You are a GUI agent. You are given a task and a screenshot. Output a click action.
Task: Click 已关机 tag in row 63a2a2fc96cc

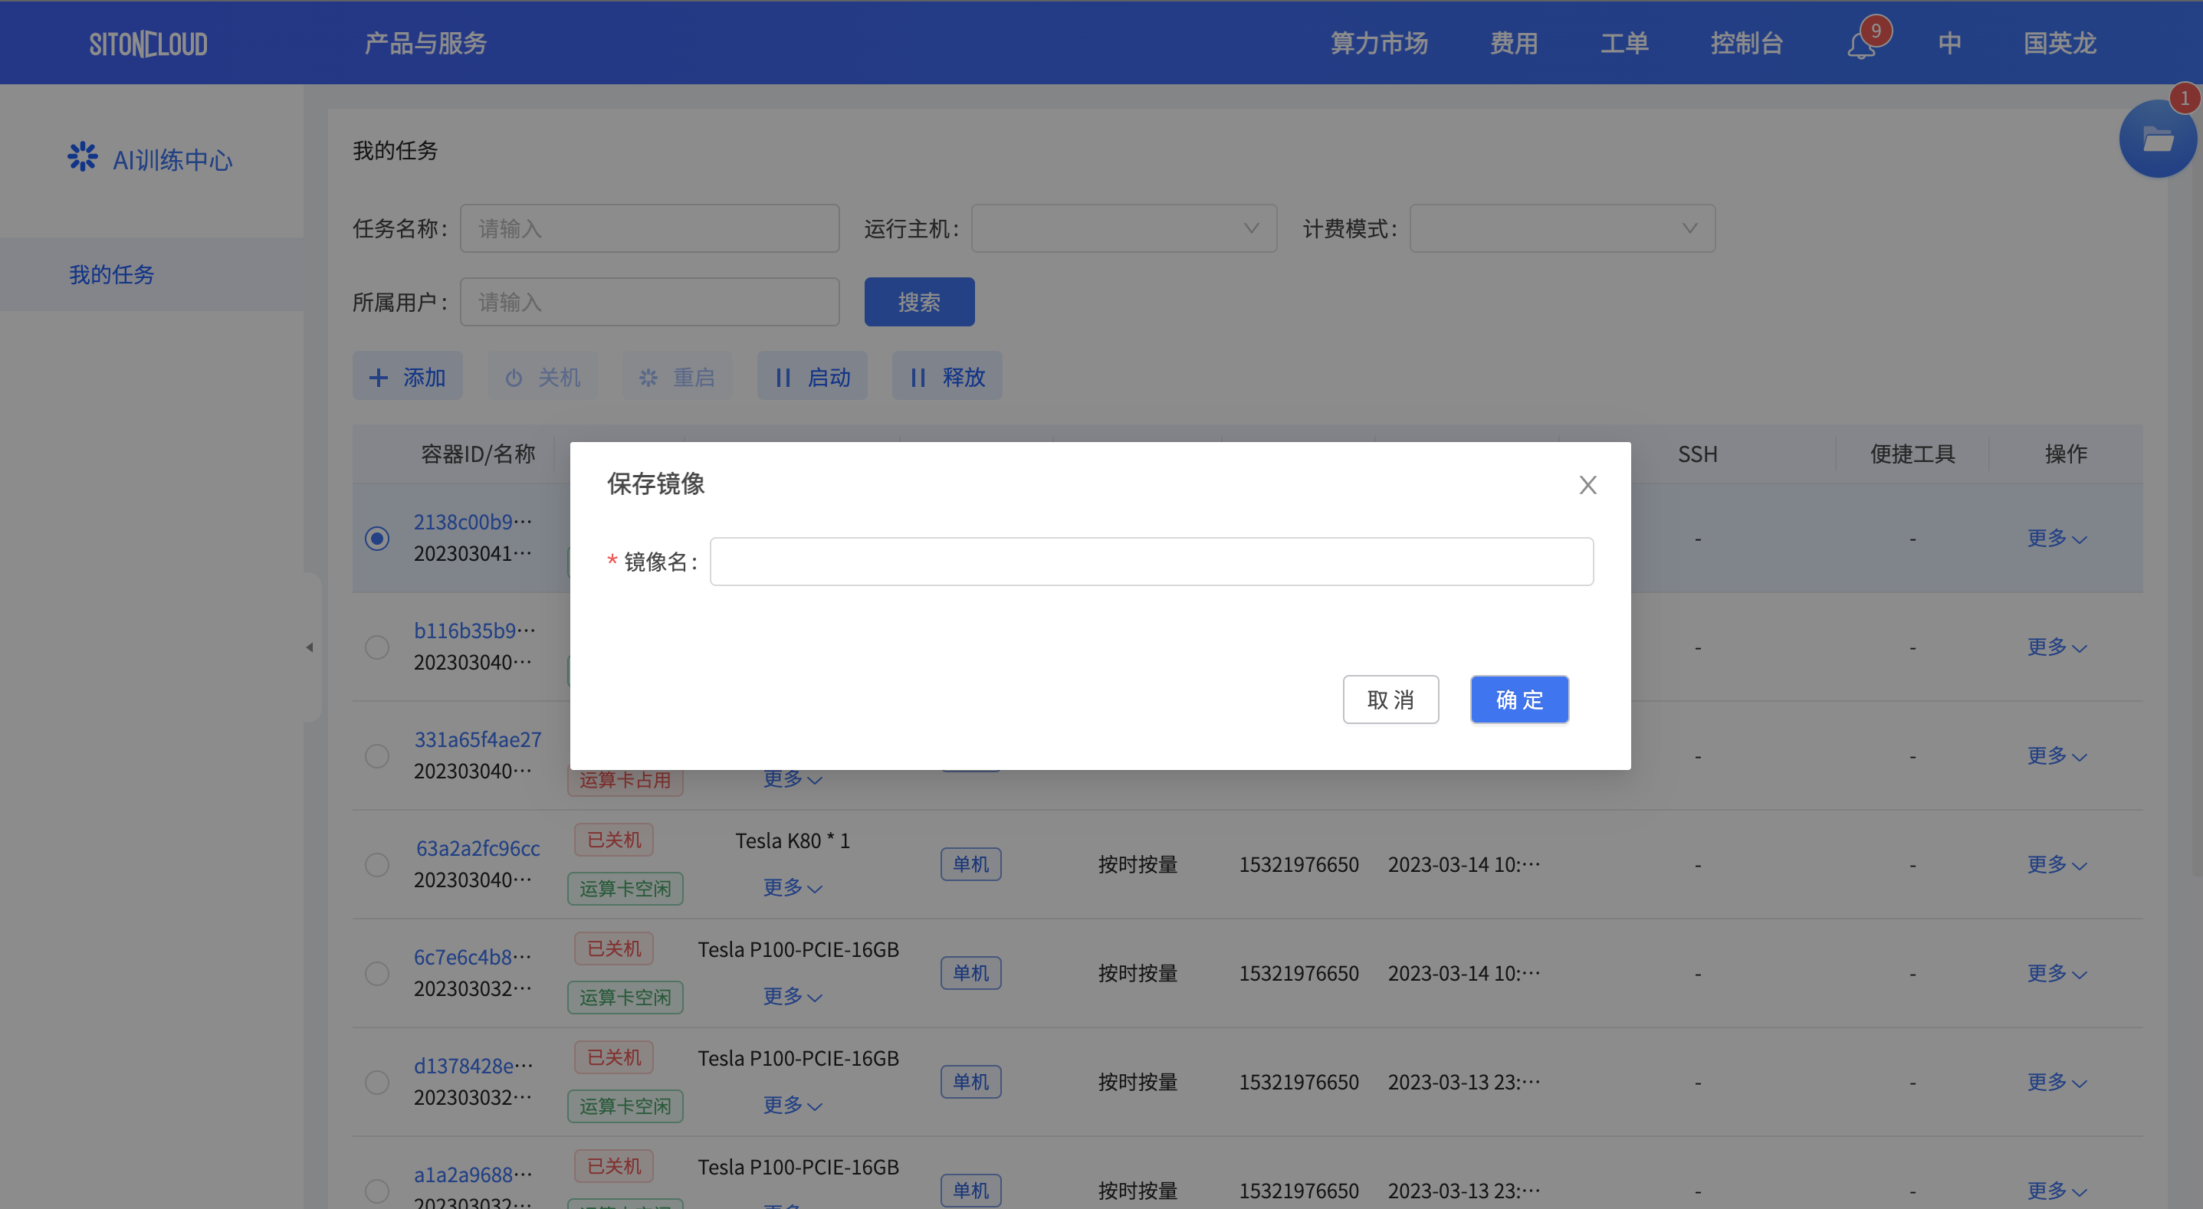613,840
